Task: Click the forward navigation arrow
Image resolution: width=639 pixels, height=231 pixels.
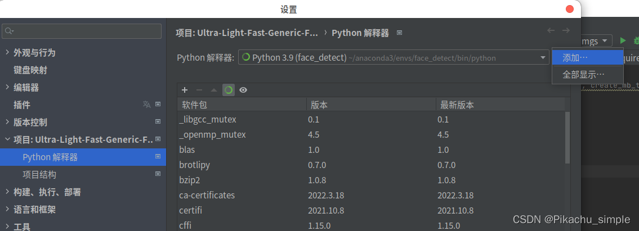Action: (x=566, y=31)
